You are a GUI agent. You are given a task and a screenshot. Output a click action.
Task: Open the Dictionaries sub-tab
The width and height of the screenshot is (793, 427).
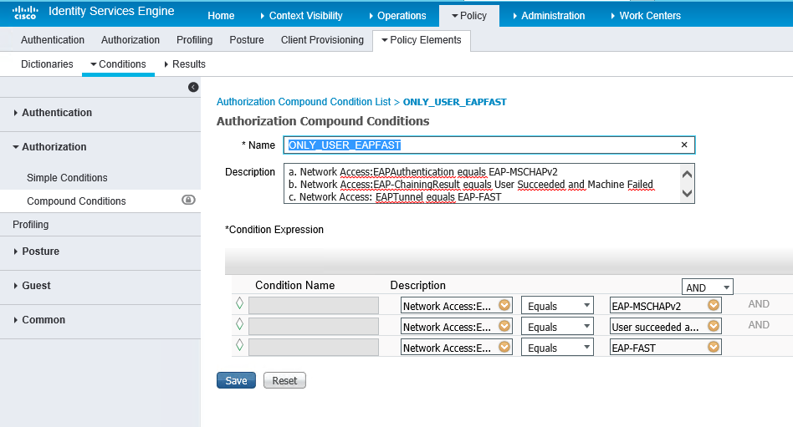click(47, 64)
